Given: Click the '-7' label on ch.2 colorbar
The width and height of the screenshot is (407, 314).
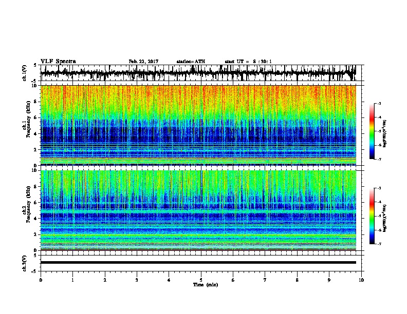Looking at the screenshot, I should pyautogui.click(x=379, y=244).
